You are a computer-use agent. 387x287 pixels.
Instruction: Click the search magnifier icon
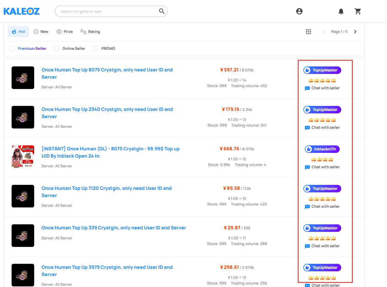(162, 11)
